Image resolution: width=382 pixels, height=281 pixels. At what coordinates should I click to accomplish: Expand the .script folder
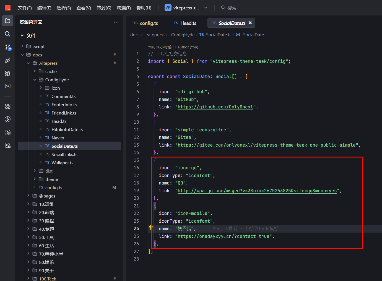coord(22,46)
